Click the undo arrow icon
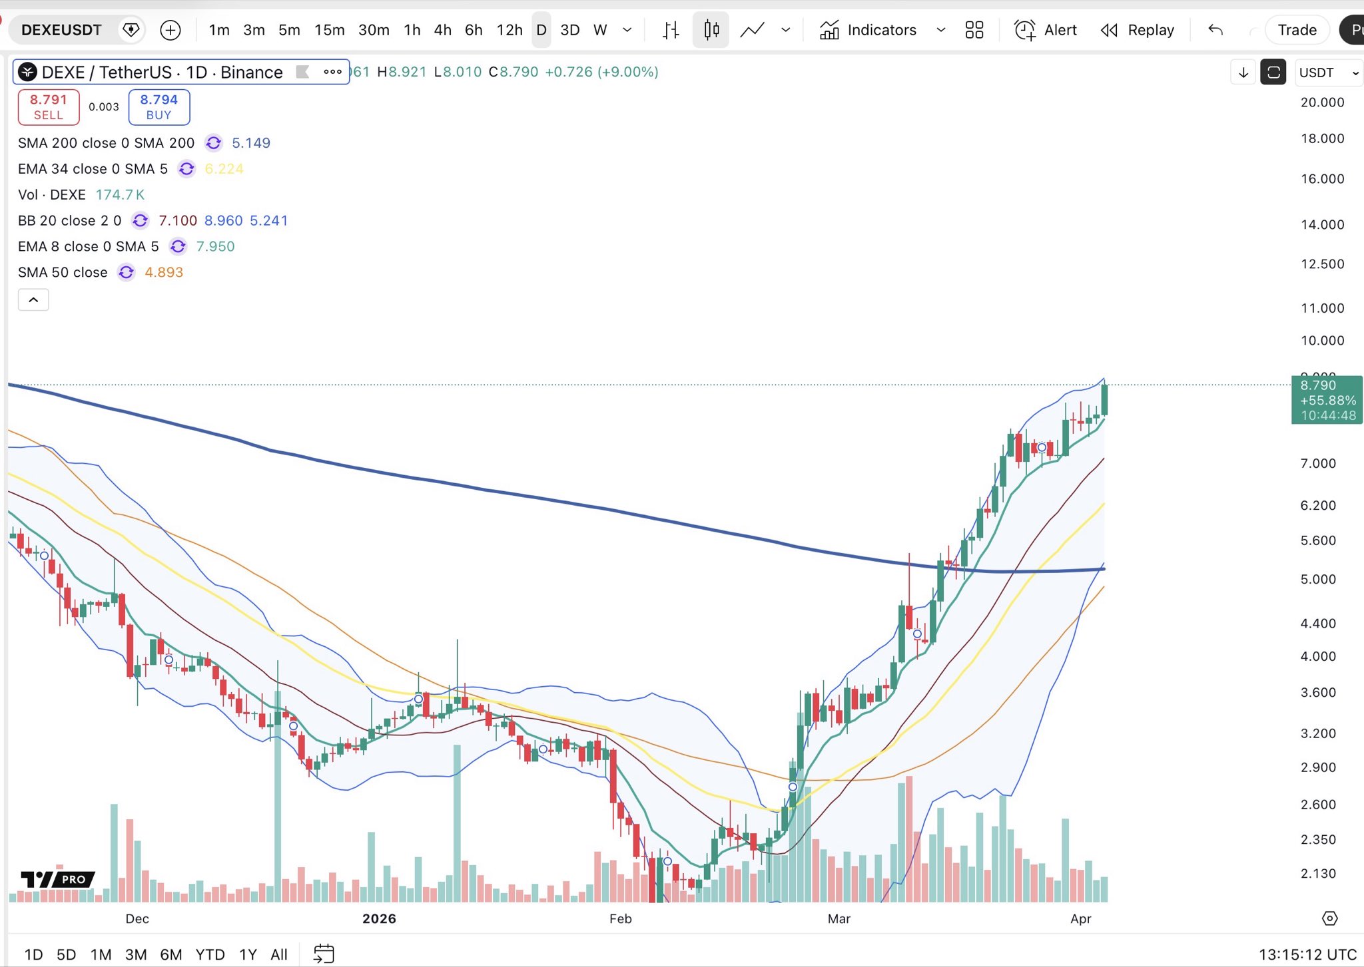This screenshot has height=967, width=1364. 1215,30
